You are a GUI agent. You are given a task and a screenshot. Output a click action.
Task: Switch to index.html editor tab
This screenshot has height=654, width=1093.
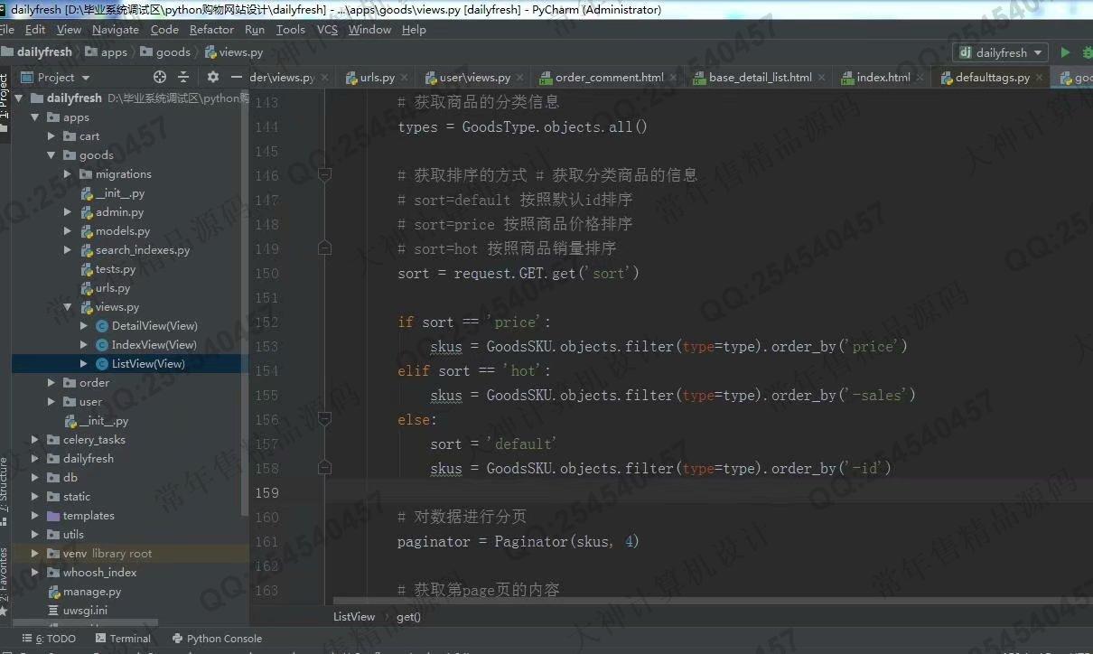point(883,78)
